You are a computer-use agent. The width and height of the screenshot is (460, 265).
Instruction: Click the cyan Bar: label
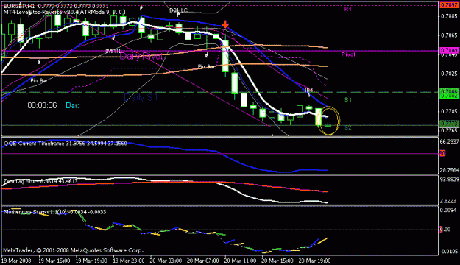point(72,105)
